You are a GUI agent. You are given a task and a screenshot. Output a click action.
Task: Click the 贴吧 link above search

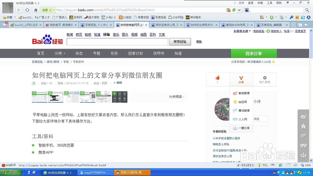coord(88,34)
